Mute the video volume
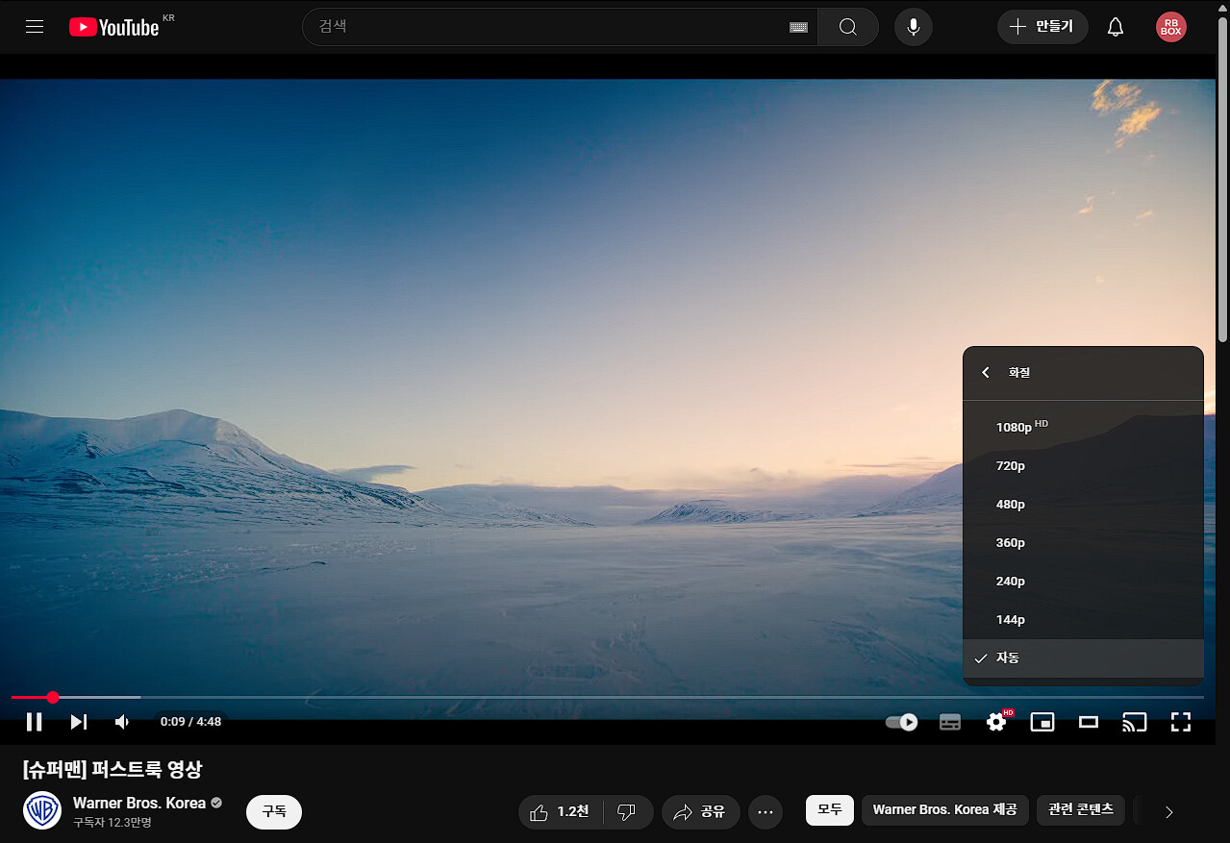This screenshot has height=843, width=1230. [x=122, y=722]
